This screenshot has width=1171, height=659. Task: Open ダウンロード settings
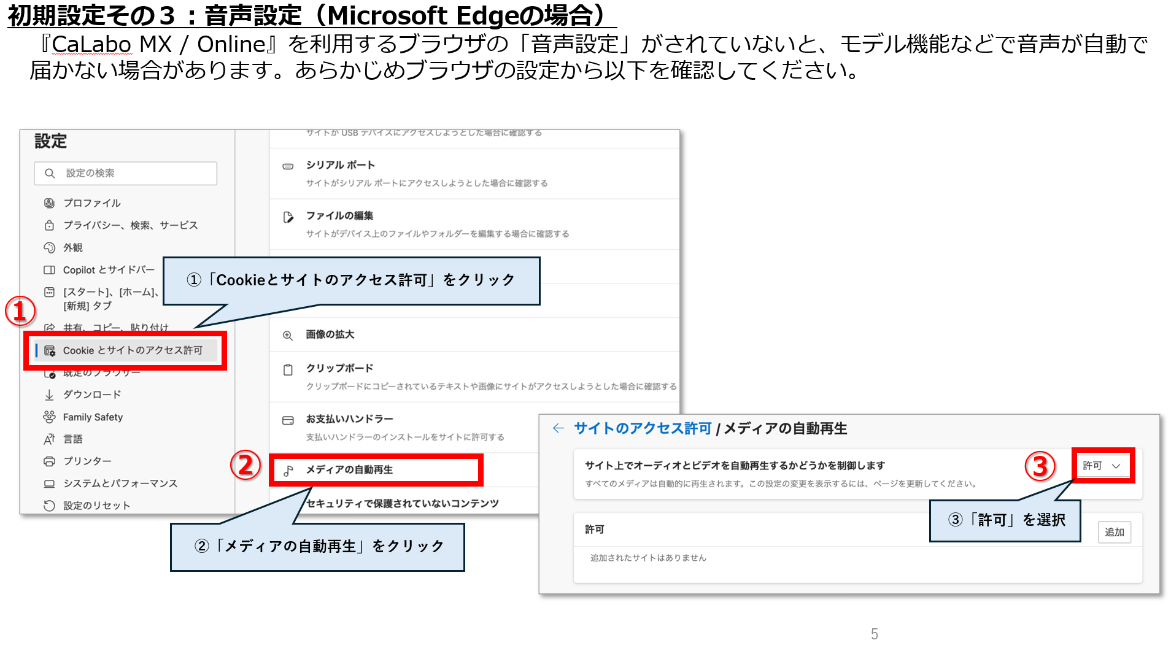click(92, 395)
